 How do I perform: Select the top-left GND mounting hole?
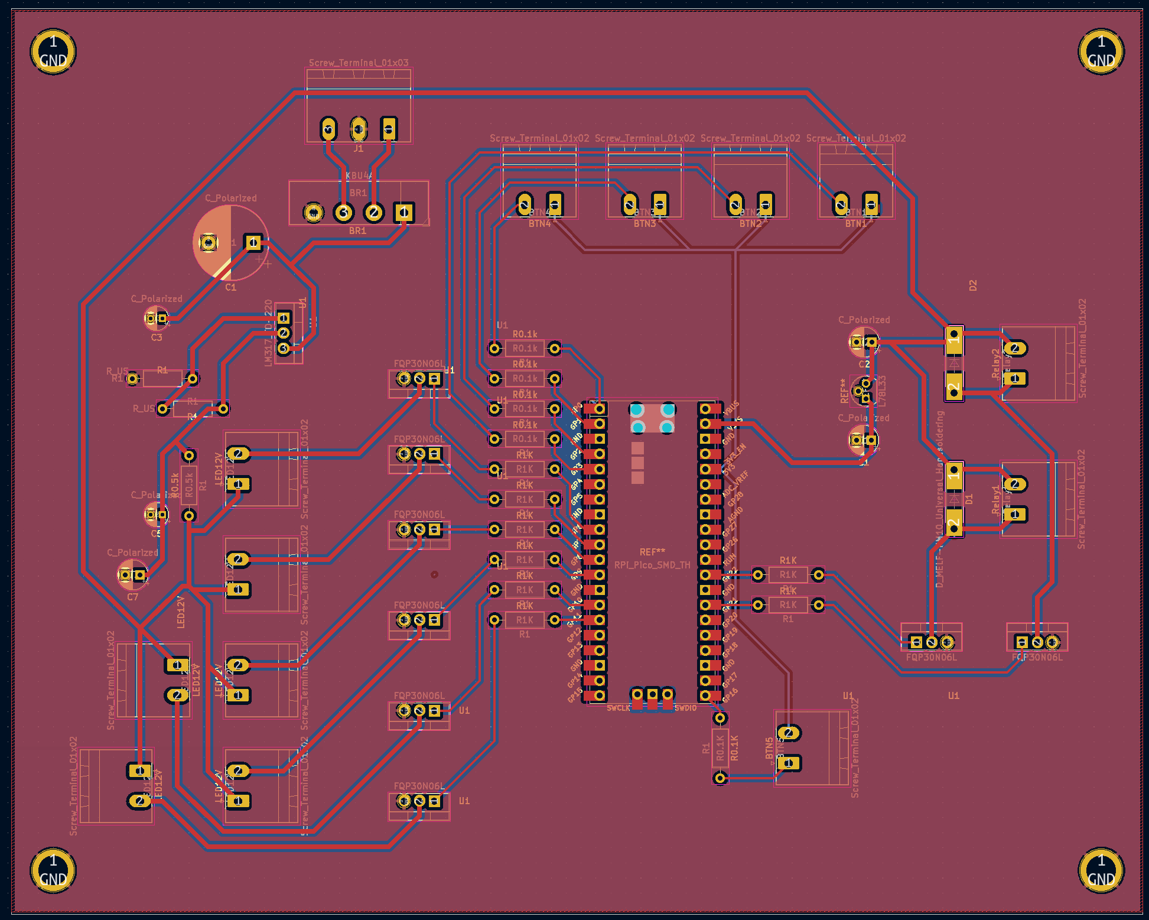[53, 52]
